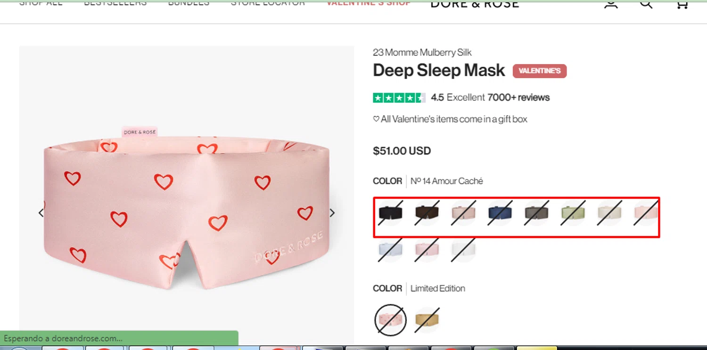The height and width of the screenshot is (350, 707).
Task: Advance to next product image arrow
Action: pos(332,213)
